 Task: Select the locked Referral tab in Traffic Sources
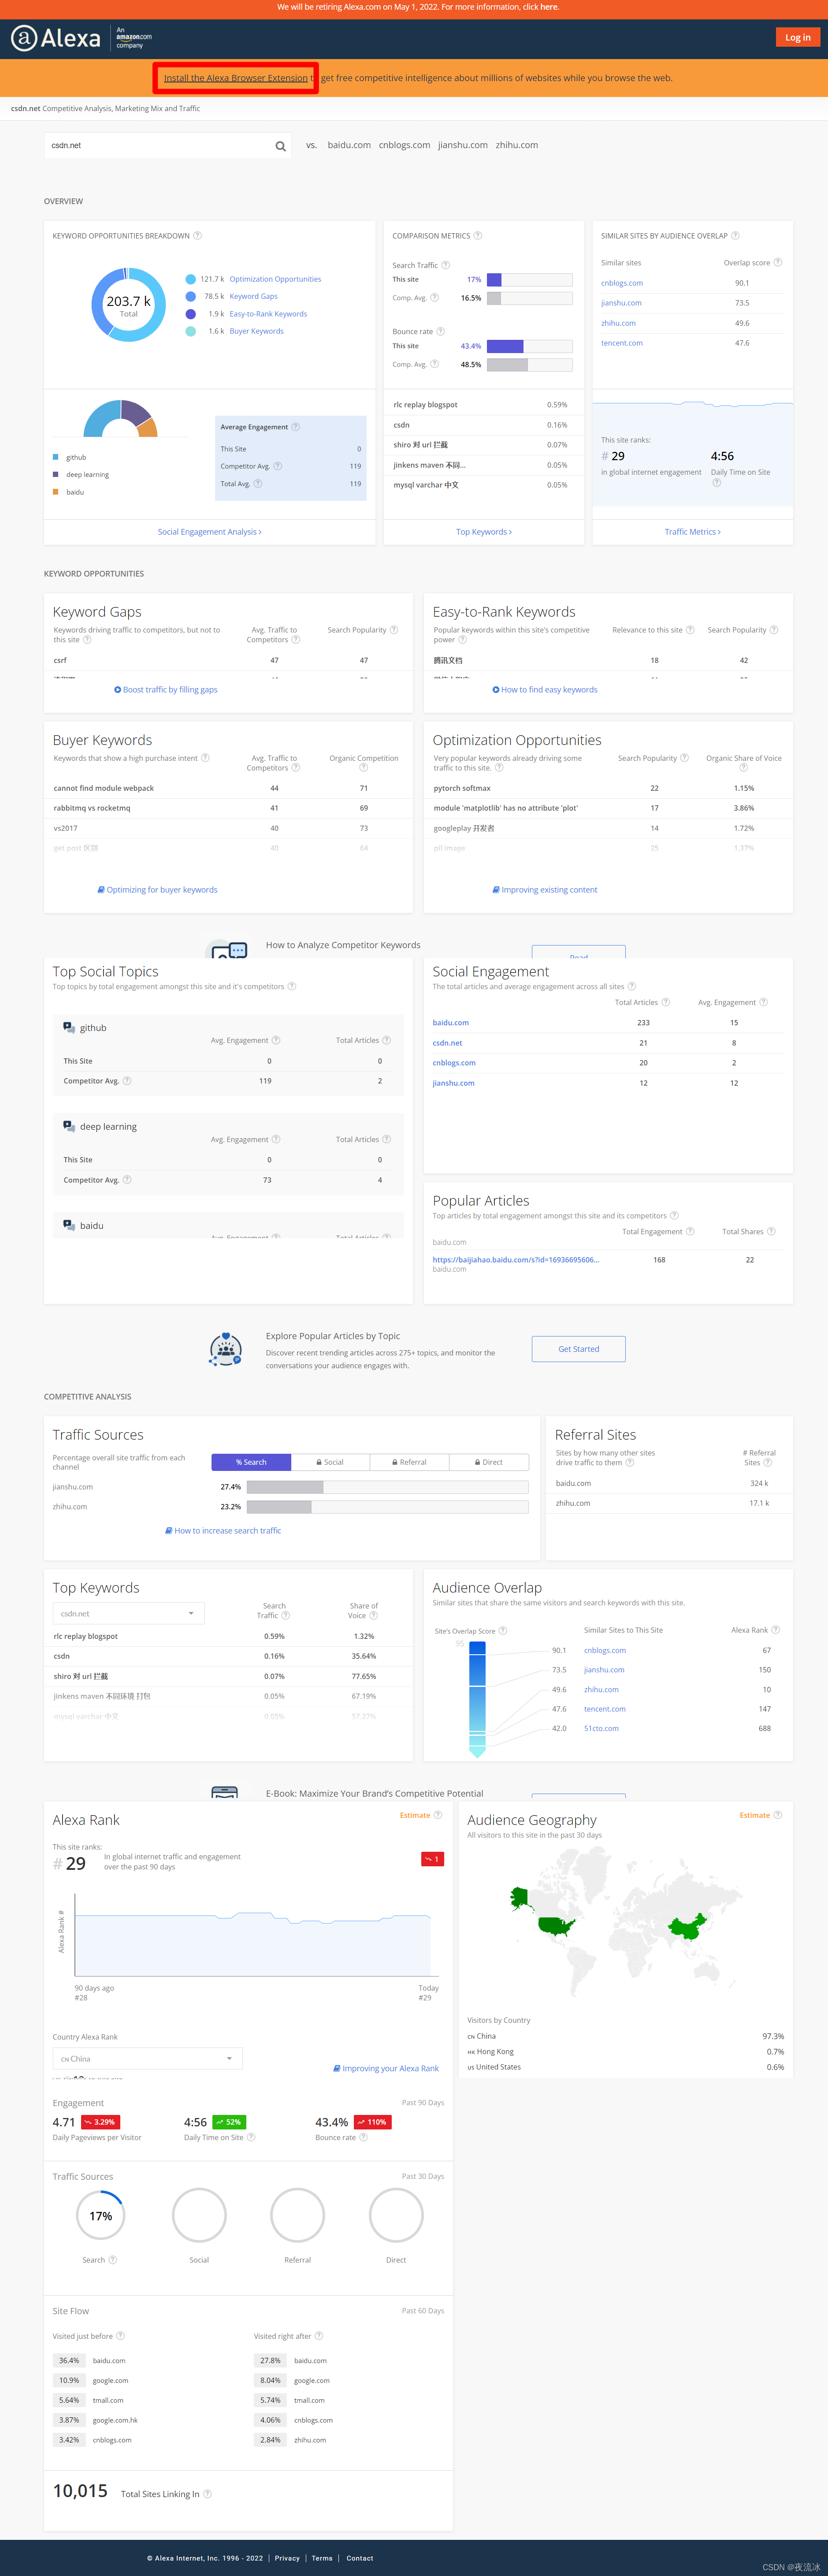409,1462
